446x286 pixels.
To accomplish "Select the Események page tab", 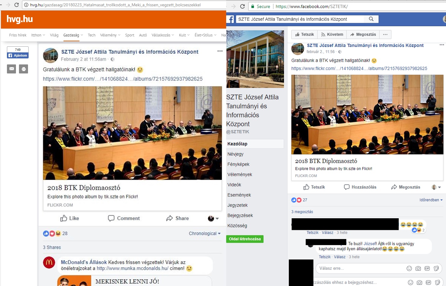I will [x=239, y=195].
